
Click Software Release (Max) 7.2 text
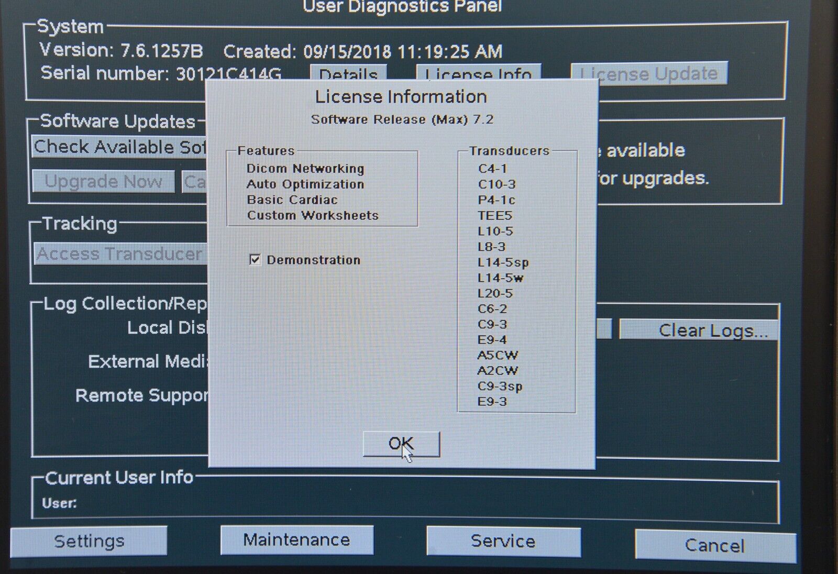pos(402,119)
